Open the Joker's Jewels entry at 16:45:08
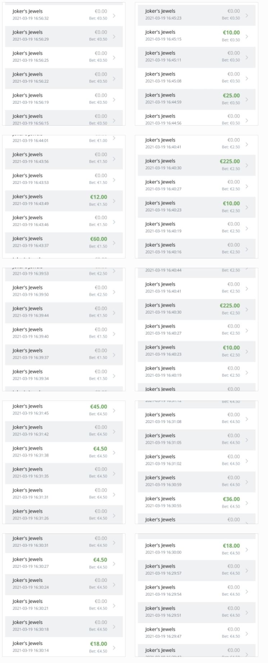 click(196, 78)
